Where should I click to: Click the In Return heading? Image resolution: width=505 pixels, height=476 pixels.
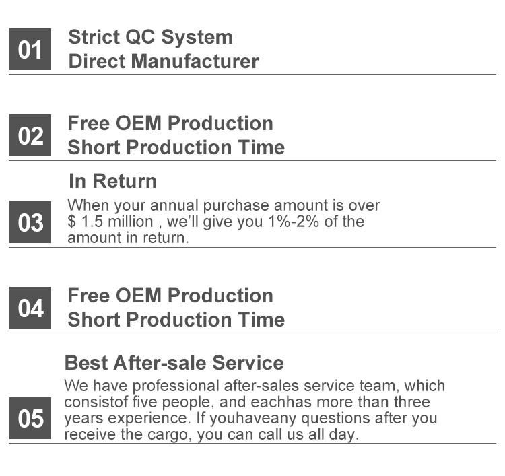112,181
